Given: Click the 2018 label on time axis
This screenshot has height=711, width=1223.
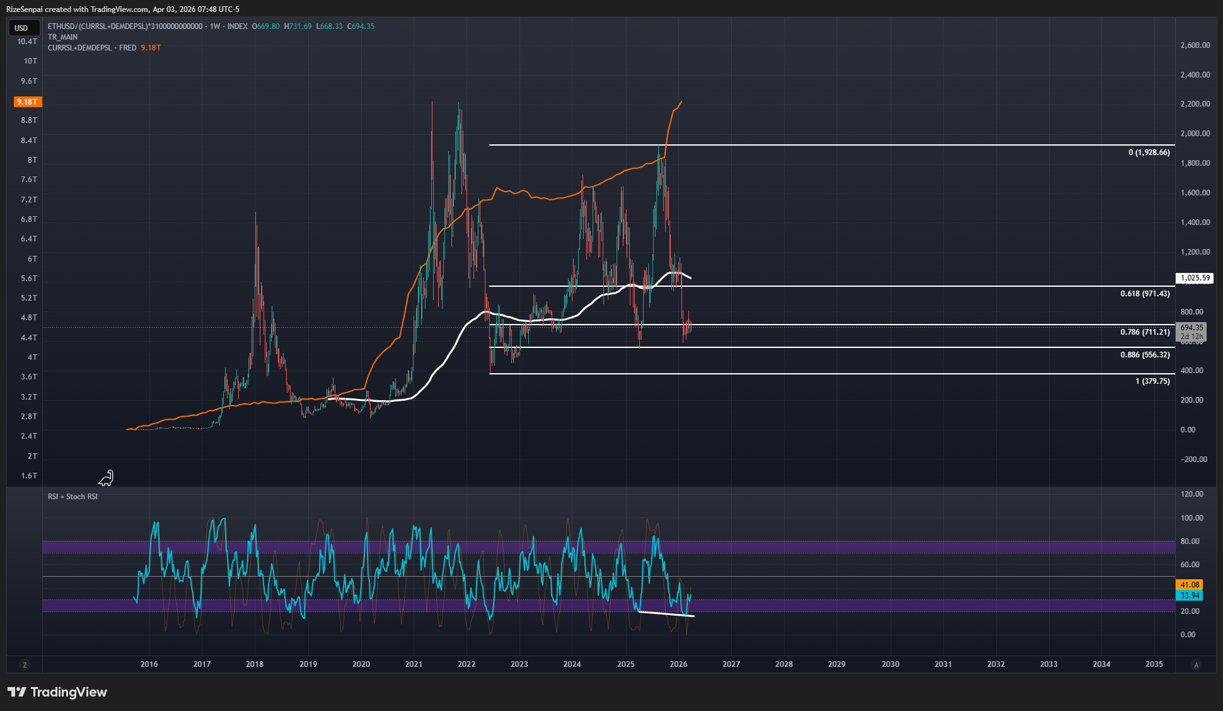Looking at the screenshot, I should (x=255, y=664).
